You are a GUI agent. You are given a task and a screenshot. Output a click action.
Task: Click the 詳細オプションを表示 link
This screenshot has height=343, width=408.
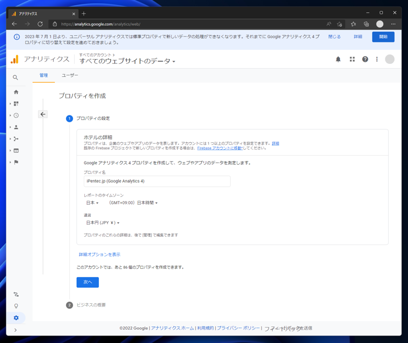click(100, 254)
